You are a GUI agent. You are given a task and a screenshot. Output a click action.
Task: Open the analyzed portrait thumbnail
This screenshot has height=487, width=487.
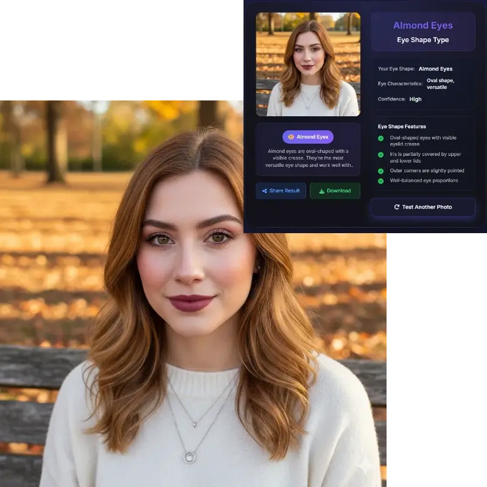pos(307,65)
